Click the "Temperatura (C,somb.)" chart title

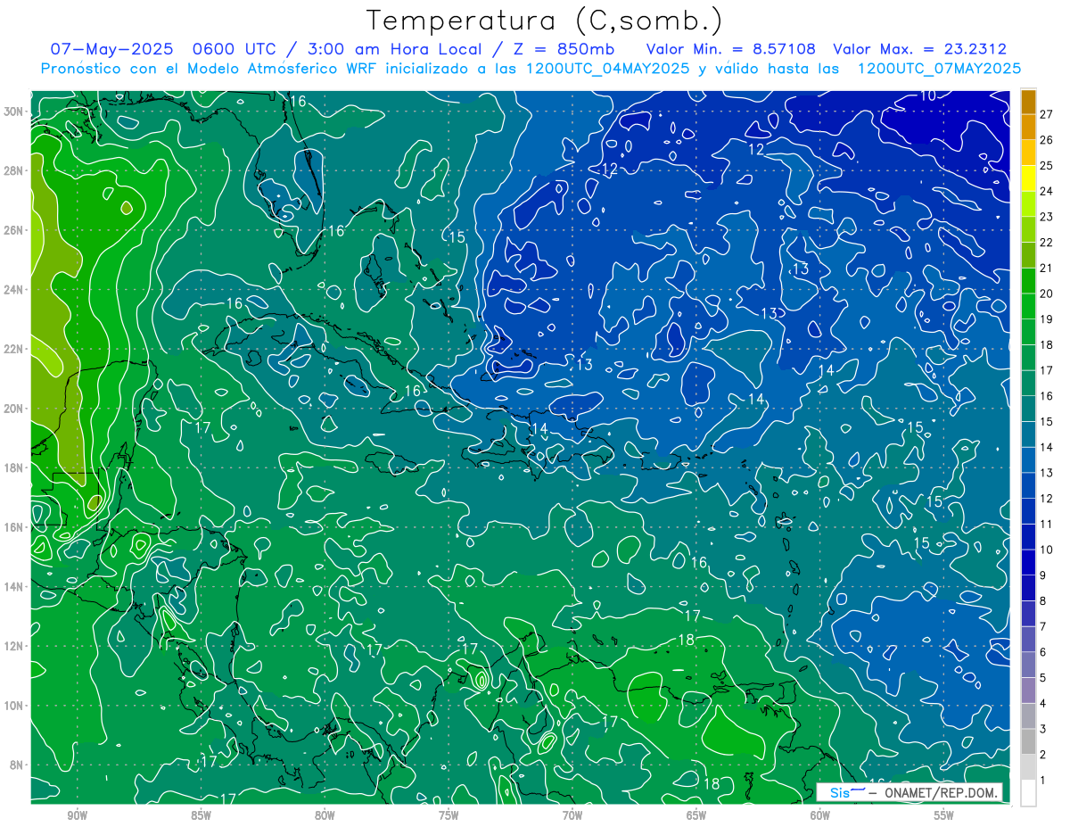click(x=544, y=21)
